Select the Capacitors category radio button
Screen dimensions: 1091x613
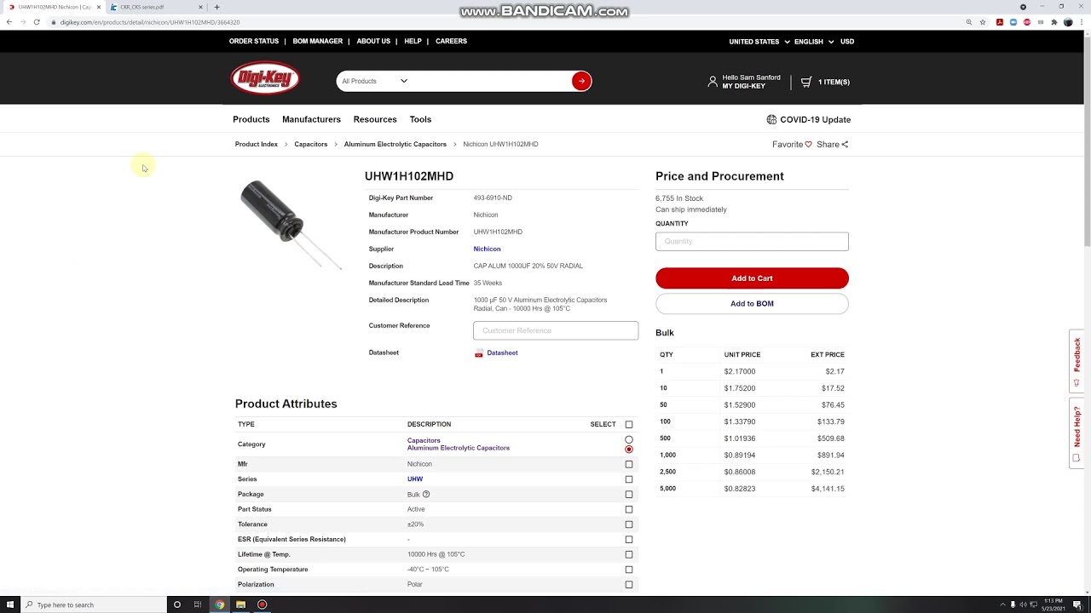[x=629, y=440]
